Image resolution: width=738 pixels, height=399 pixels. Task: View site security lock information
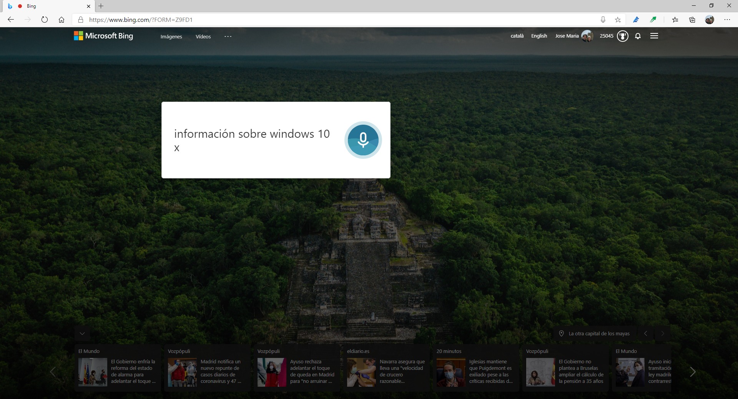click(x=81, y=20)
